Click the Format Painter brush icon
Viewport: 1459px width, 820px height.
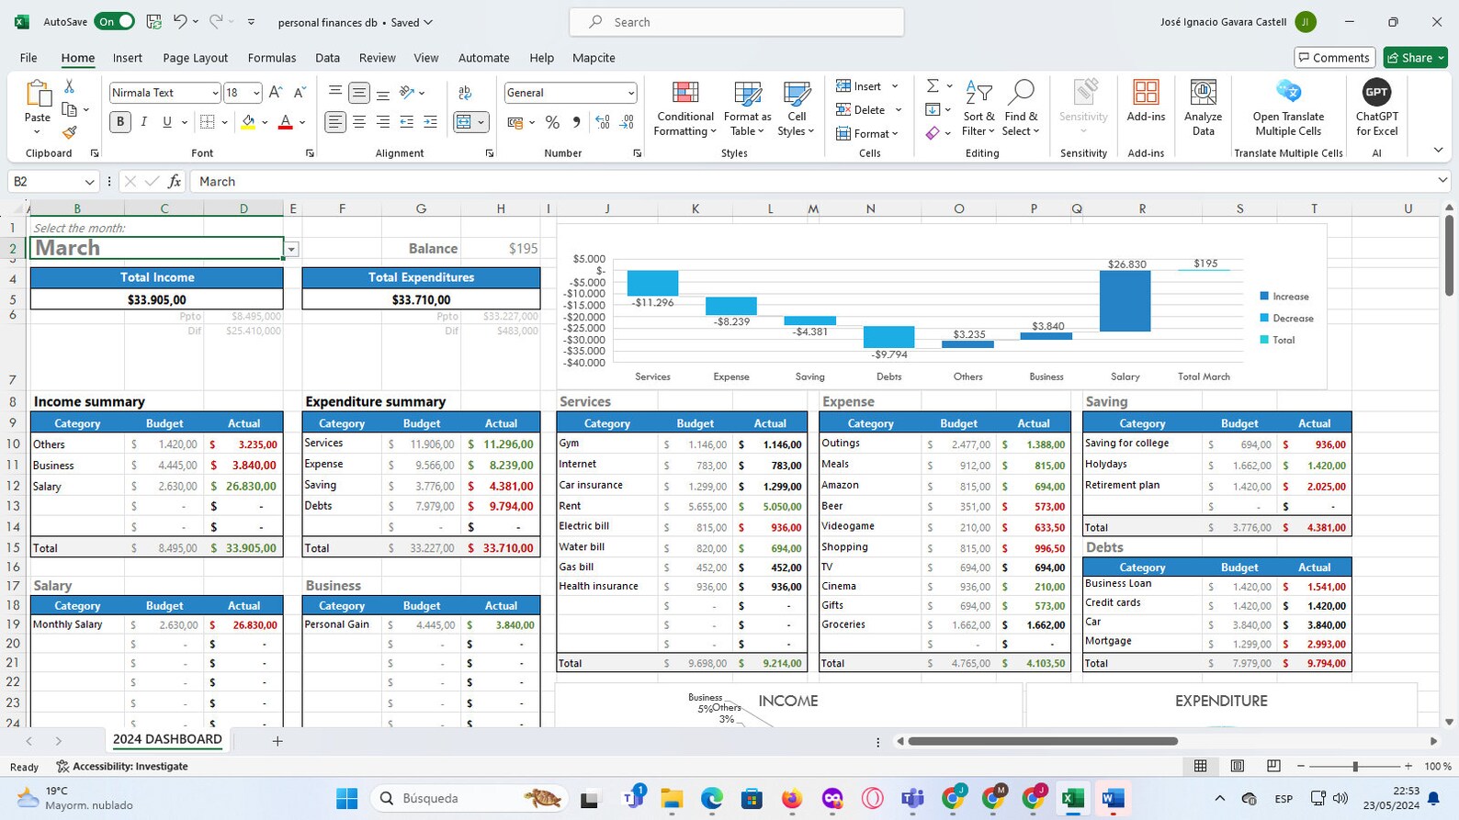click(69, 132)
